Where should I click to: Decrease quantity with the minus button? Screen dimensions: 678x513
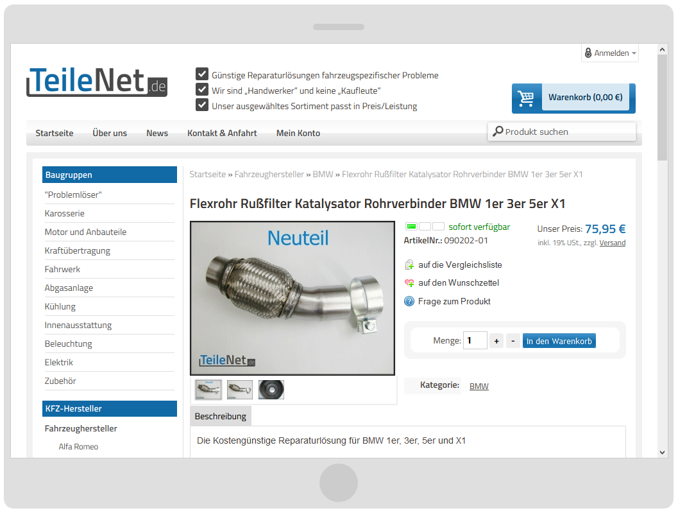tap(513, 341)
